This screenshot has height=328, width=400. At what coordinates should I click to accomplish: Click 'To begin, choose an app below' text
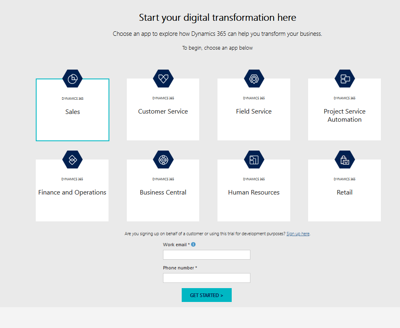pos(217,48)
